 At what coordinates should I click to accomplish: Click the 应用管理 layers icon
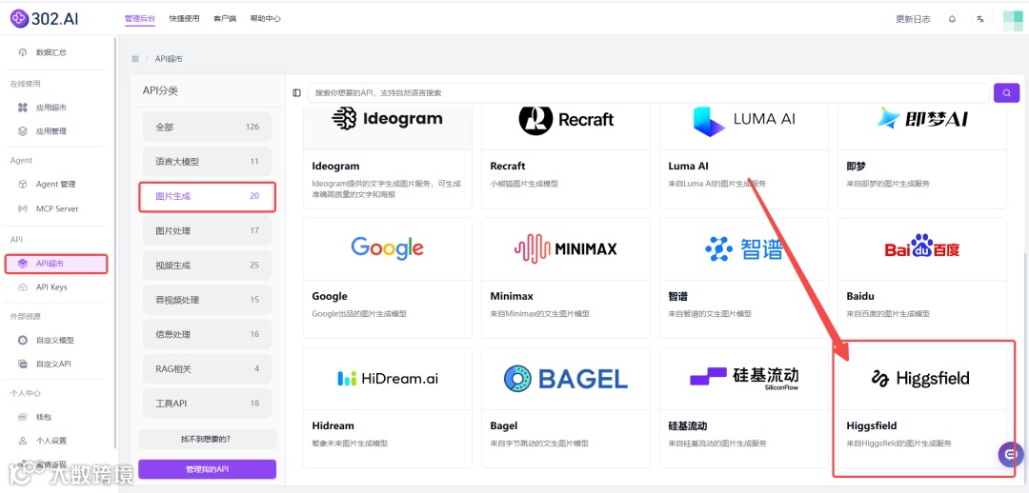tap(23, 131)
